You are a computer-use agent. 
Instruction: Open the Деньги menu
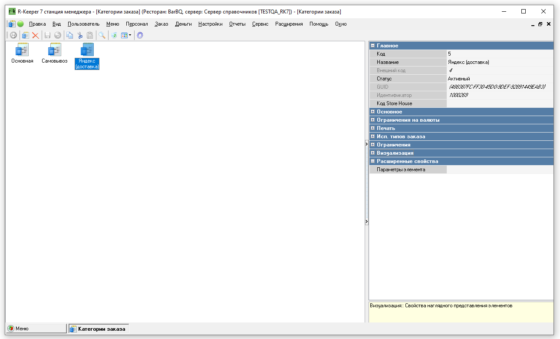(x=183, y=24)
